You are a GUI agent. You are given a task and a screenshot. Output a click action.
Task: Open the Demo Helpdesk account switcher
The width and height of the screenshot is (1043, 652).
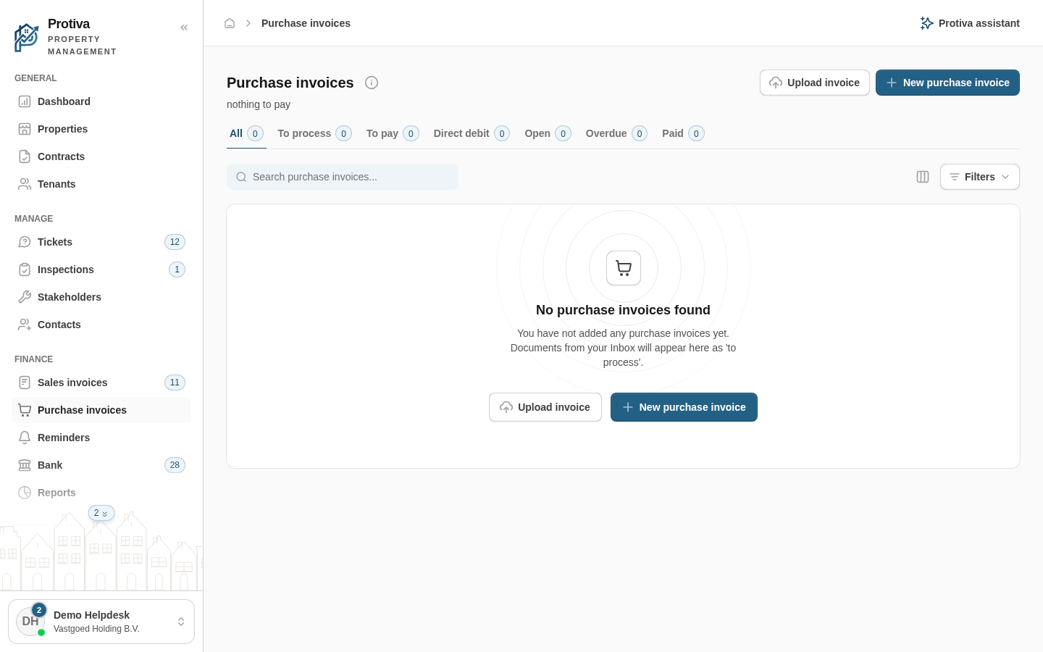pos(101,622)
